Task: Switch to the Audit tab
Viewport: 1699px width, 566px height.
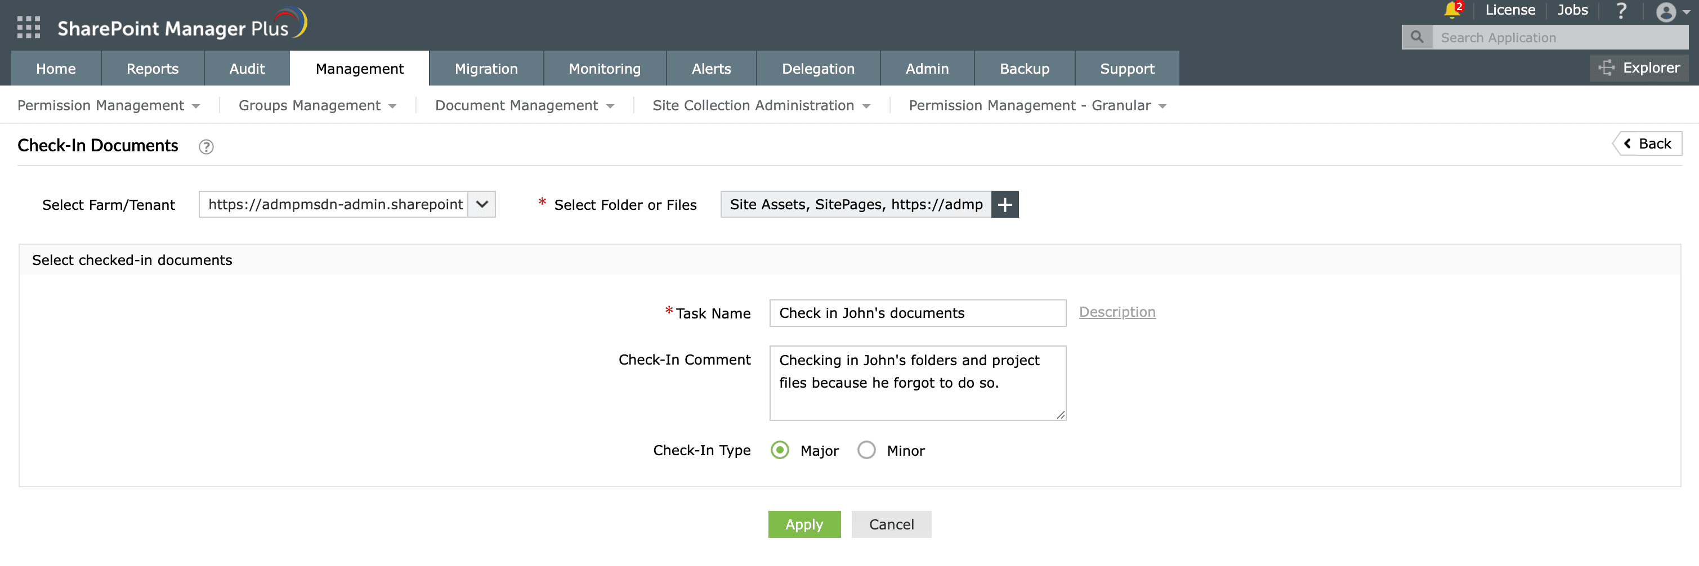Action: pyautogui.click(x=247, y=69)
